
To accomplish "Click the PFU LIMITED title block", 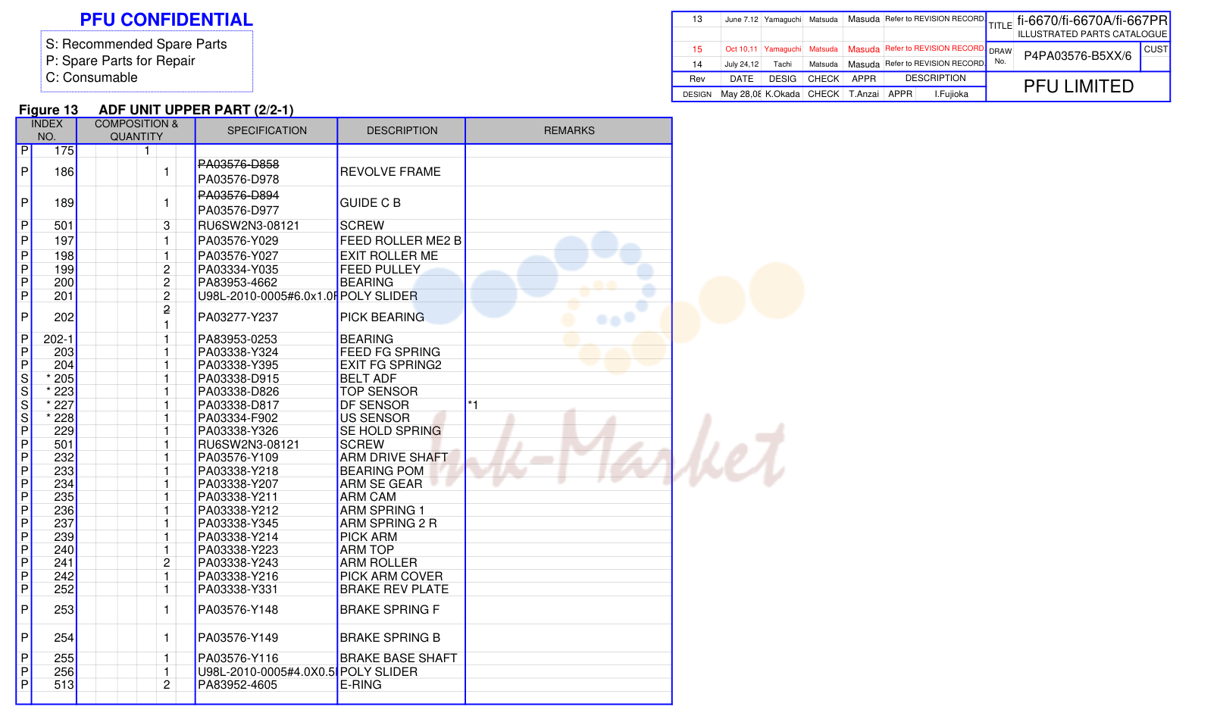I will pos(1078,86).
